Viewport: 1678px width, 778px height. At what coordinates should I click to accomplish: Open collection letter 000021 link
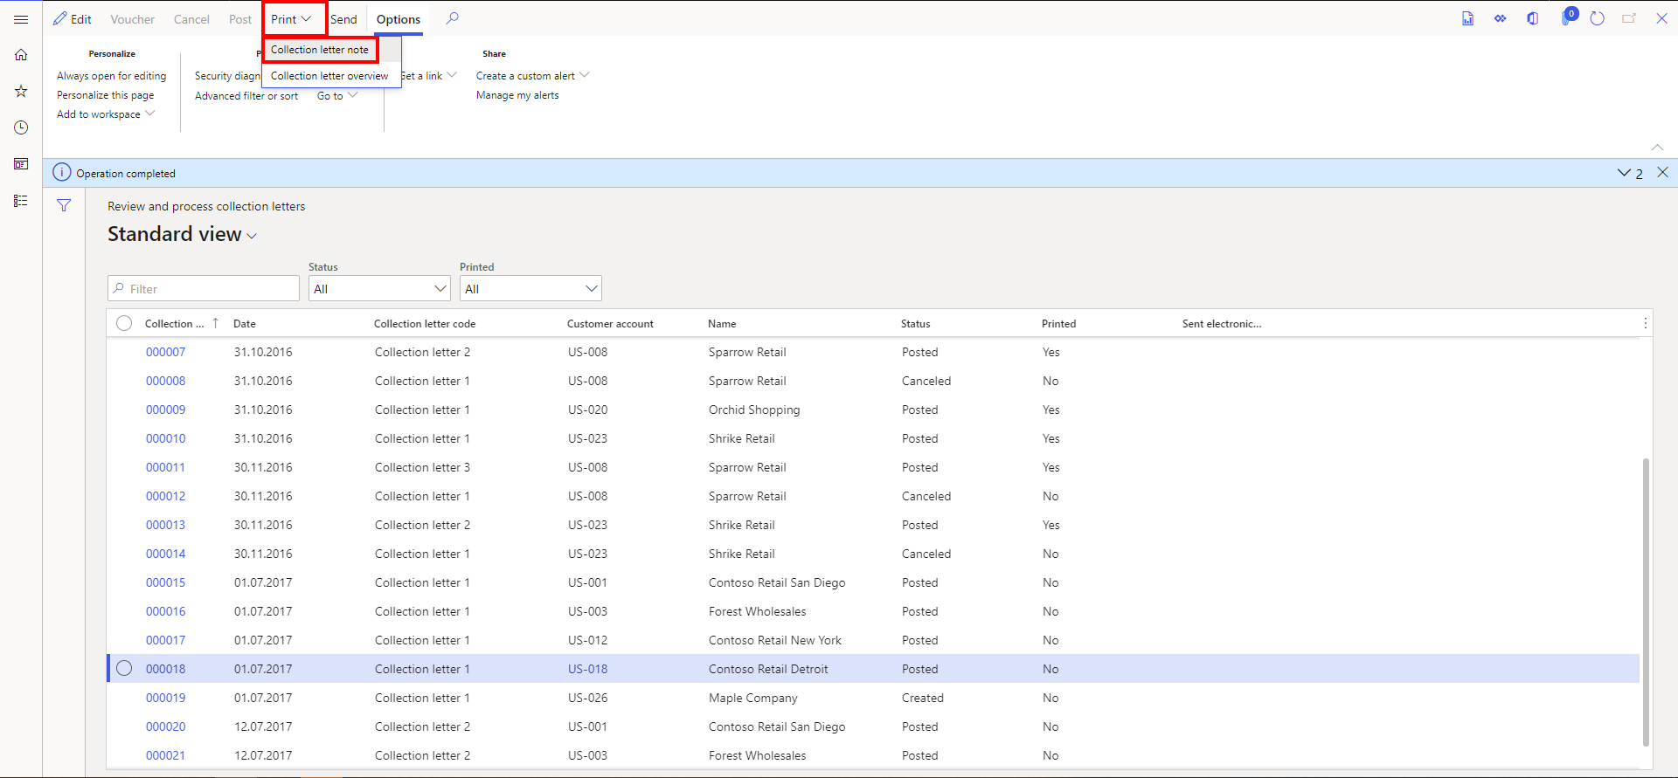(x=166, y=755)
